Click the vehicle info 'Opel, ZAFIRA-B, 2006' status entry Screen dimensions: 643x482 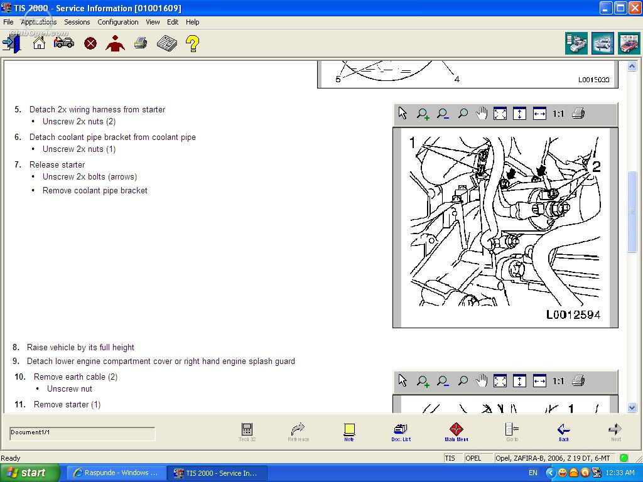(553, 458)
